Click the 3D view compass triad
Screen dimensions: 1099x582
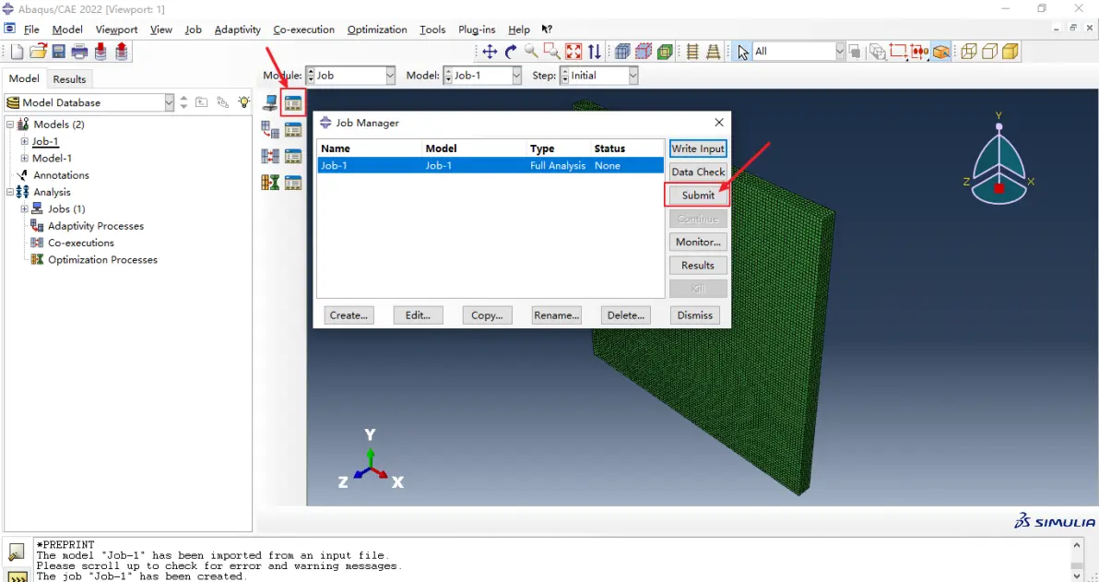coord(999,160)
